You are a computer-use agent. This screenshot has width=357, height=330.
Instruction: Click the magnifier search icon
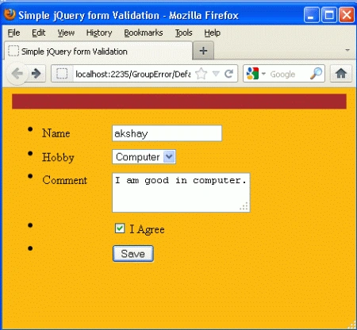pos(316,74)
